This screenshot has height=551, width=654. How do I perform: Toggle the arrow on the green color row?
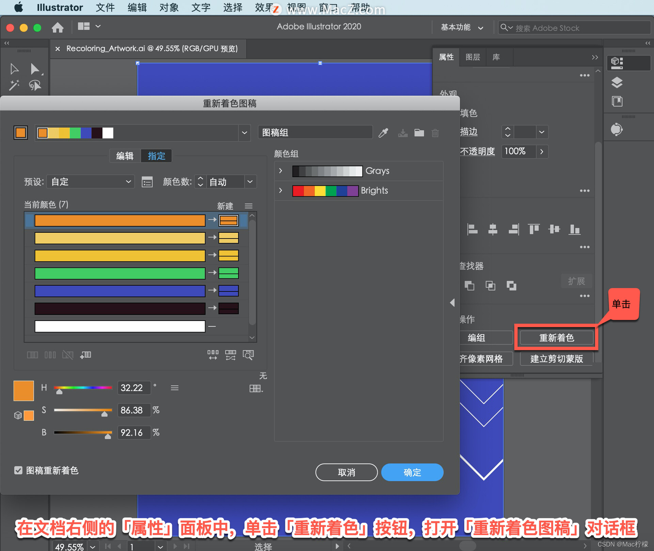click(x=212, y=273)
